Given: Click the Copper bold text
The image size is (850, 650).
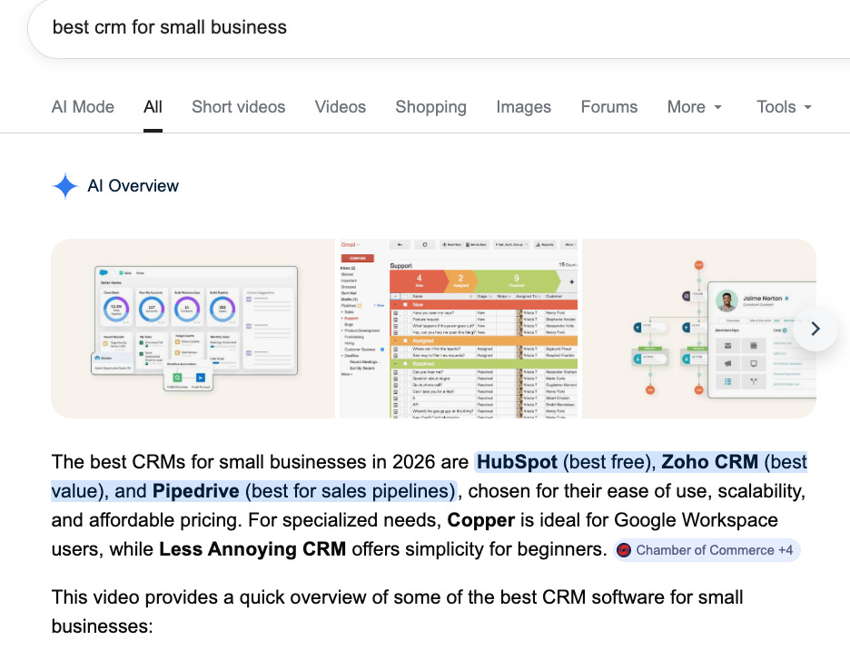Looking at the screenshot, I should (480, 520).
